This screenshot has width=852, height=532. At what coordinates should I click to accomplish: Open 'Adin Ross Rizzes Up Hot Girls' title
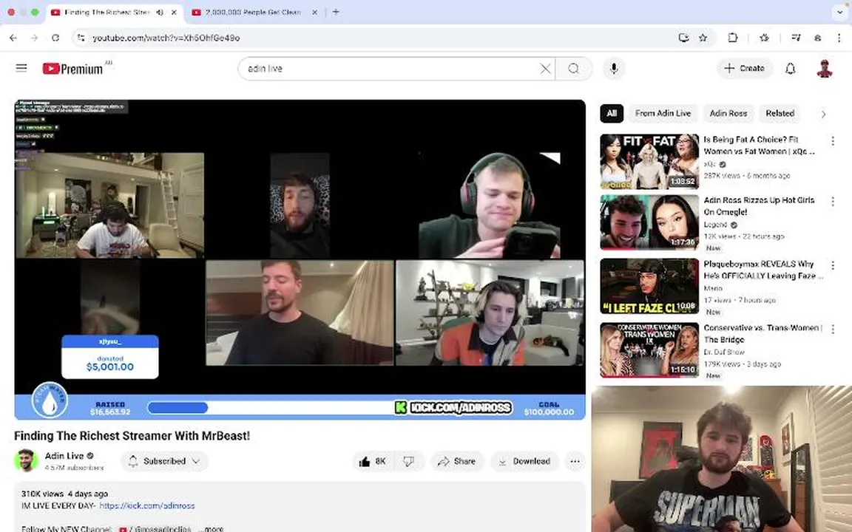tap(759, 206)
